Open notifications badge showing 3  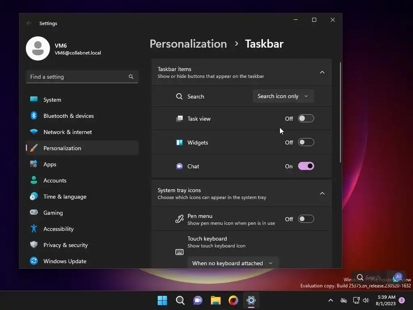402,300
